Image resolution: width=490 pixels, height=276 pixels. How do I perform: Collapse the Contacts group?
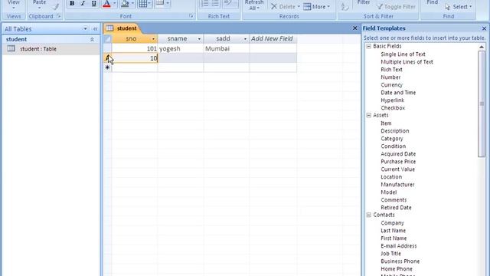point(369,215)
